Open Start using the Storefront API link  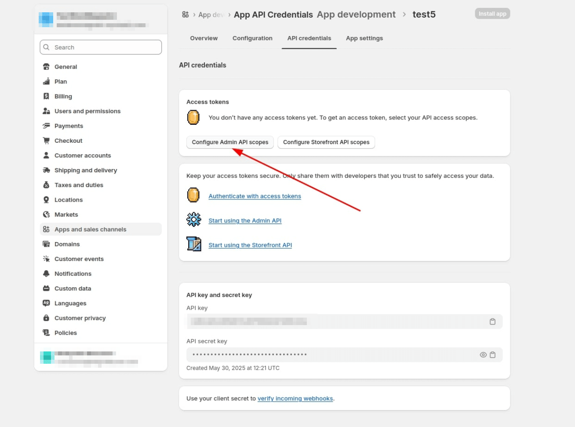[x=250, y=245]
